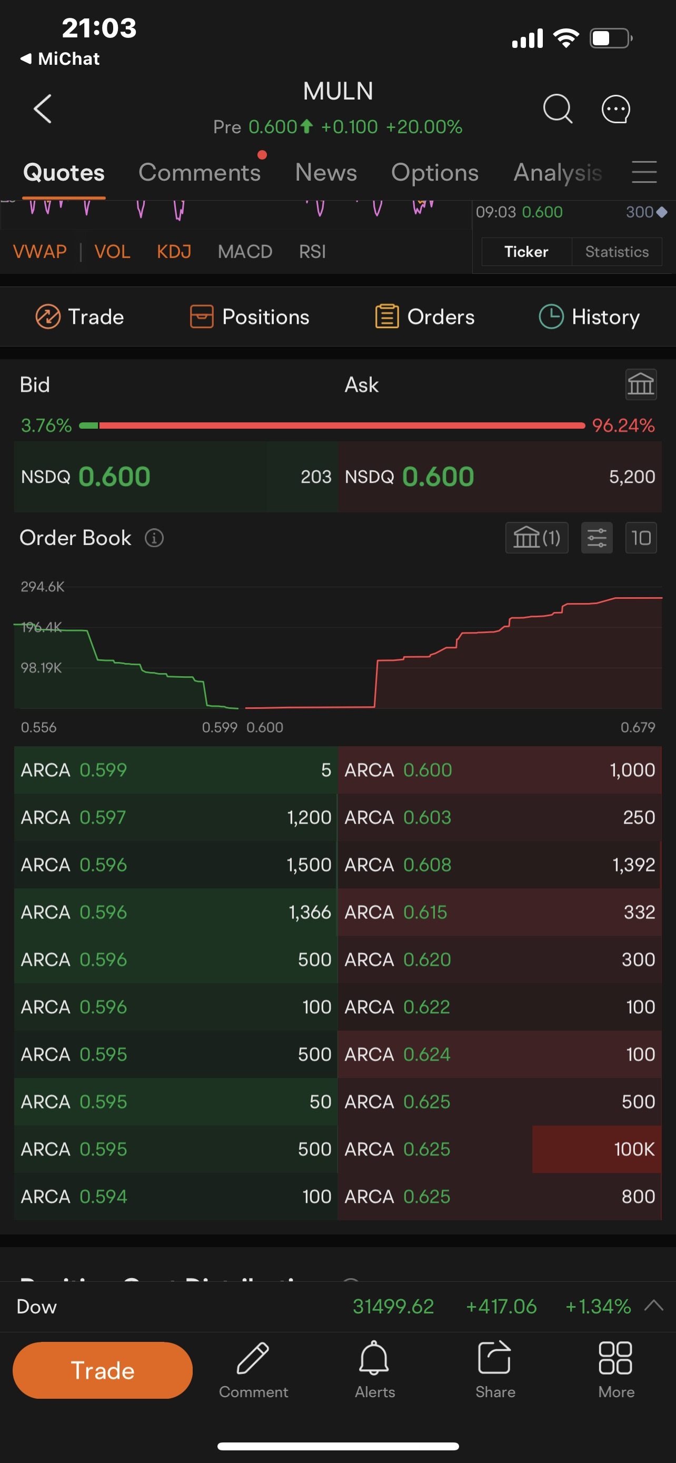Toggle the VOL indicator
Viewport: 676px width, 1463px height.
(x=112, y=252)
